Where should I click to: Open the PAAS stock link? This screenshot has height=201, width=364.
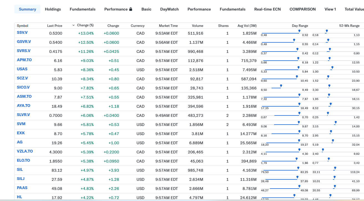point(22,188)
